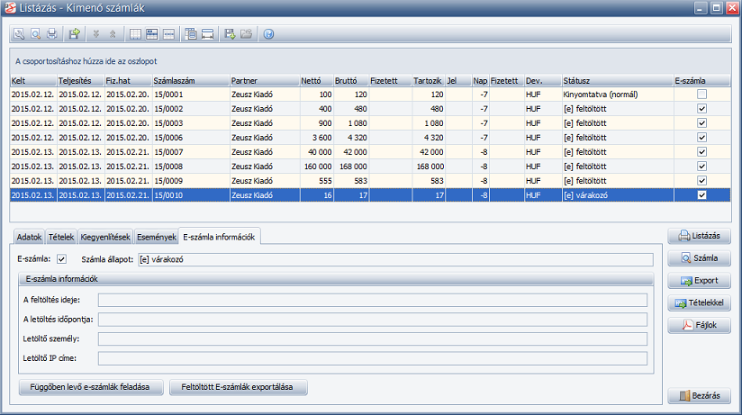
Task: Click the export disk-with-arrow toolbar icon
Action: pyautogui.click(x=75, y=34)
